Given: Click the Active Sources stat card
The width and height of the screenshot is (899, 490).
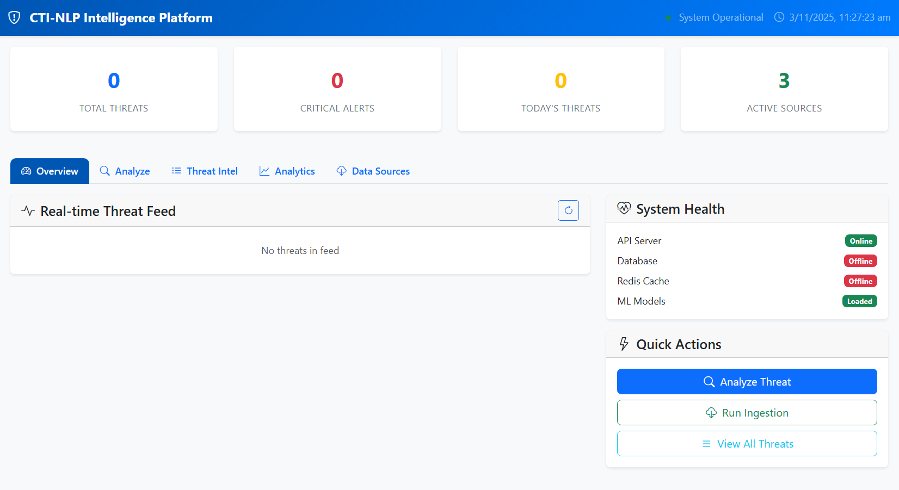Looking at the screenshot, I should pyautogui.click(x=784, y=89).
